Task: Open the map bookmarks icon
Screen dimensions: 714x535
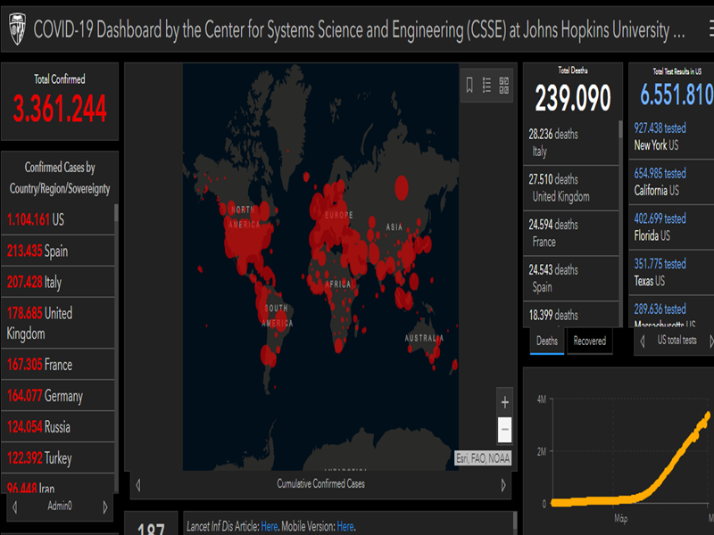Action: click(x=469, y=85)
